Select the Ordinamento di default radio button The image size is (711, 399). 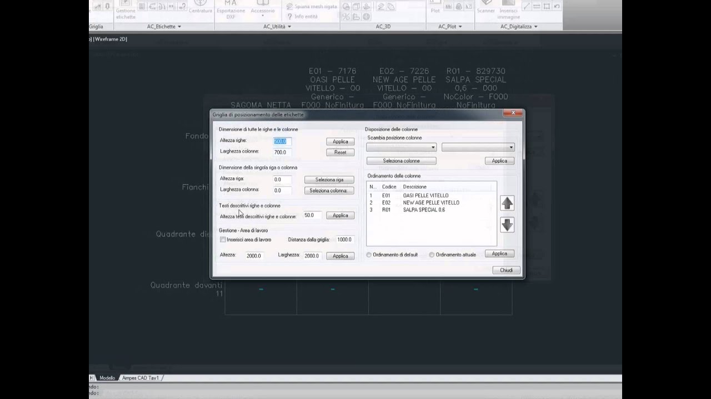[x=369, y=255]
